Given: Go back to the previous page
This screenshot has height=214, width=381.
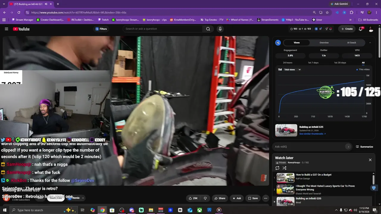Looking at the screenshot, I should click(4, 12).
